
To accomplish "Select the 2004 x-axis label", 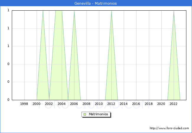I will point(61,104).
